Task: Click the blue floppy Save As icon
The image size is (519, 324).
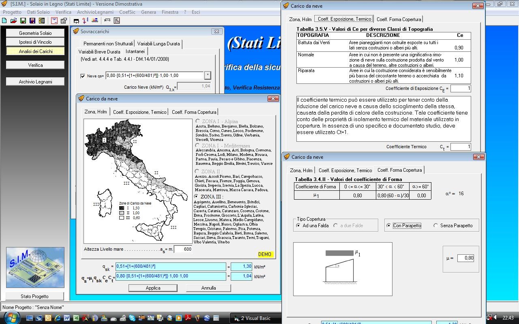Action: 32,20
